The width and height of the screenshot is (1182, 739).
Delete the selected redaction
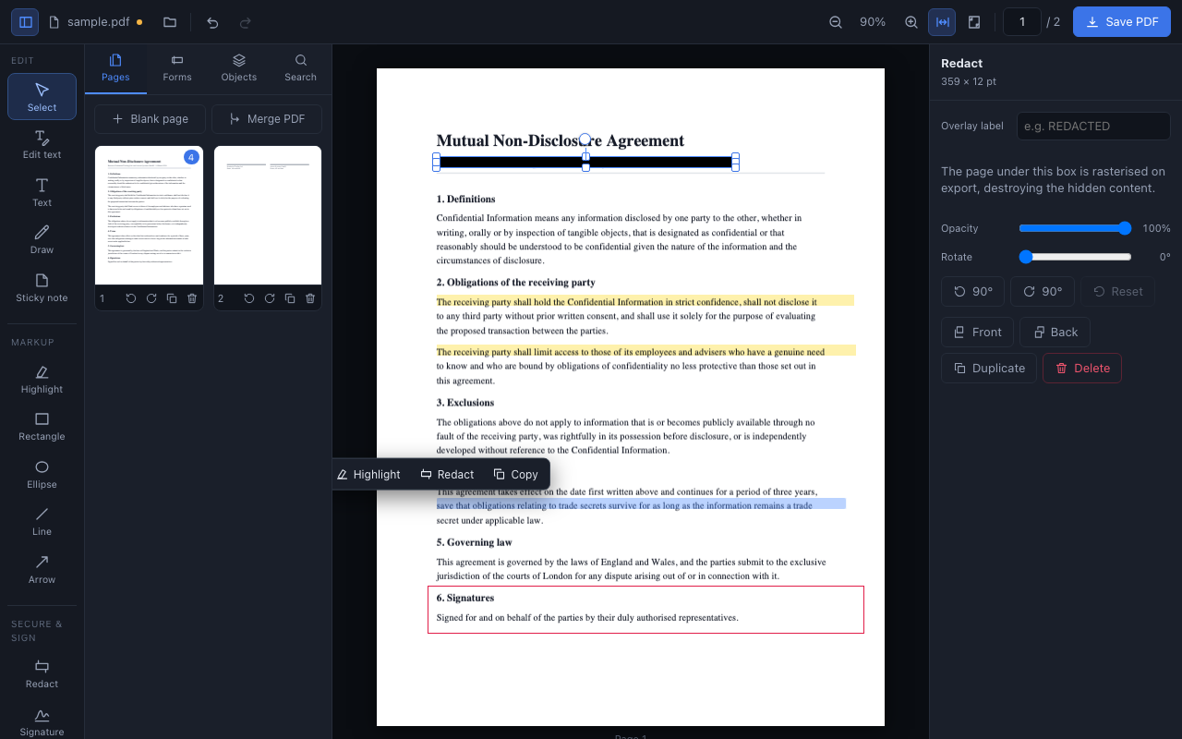[1082, 368]
